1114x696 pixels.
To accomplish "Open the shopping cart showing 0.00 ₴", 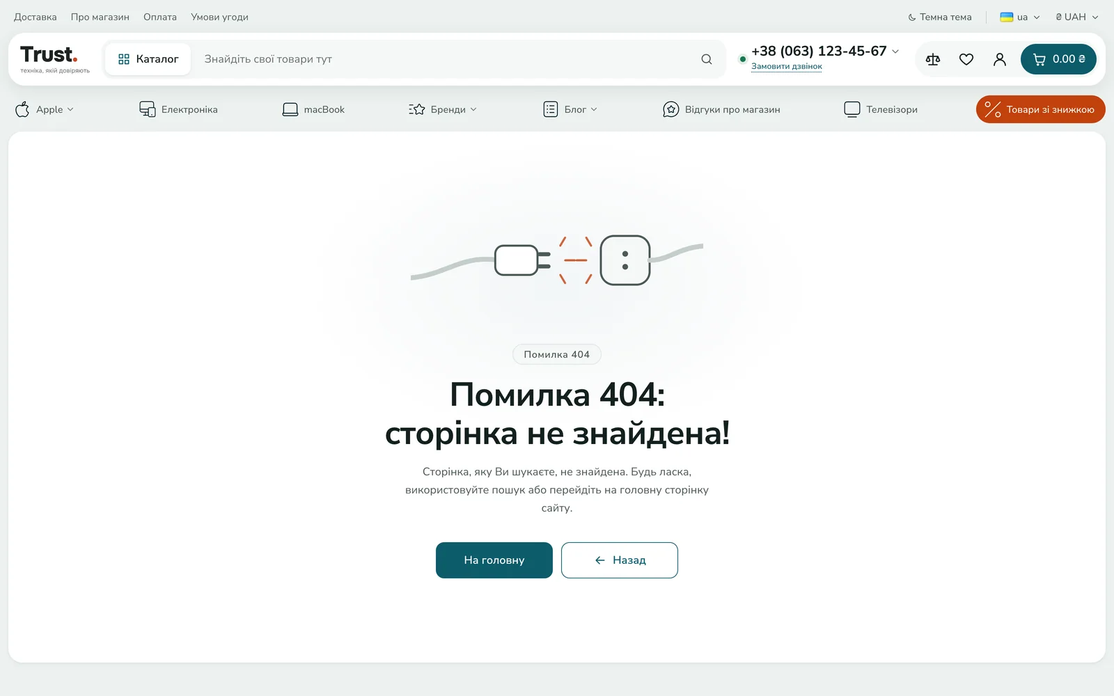I will tap(1058, 59).
